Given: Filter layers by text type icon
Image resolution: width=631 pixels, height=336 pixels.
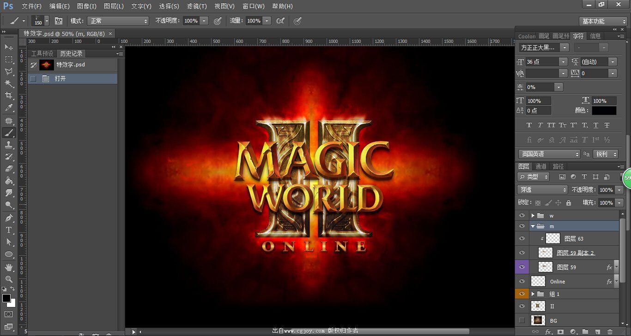Looking at the screenshot, I should 584,177.
